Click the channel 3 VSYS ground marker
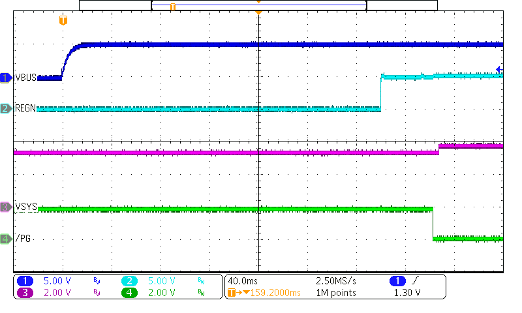Viewport: 522px width, 313px height. (x=6, y=207)
